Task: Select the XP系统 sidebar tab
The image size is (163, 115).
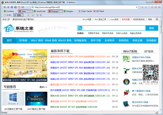Action: tap(149, 51)
